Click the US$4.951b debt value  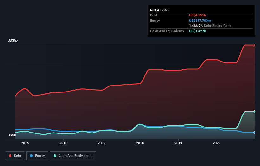coord(197,15)
